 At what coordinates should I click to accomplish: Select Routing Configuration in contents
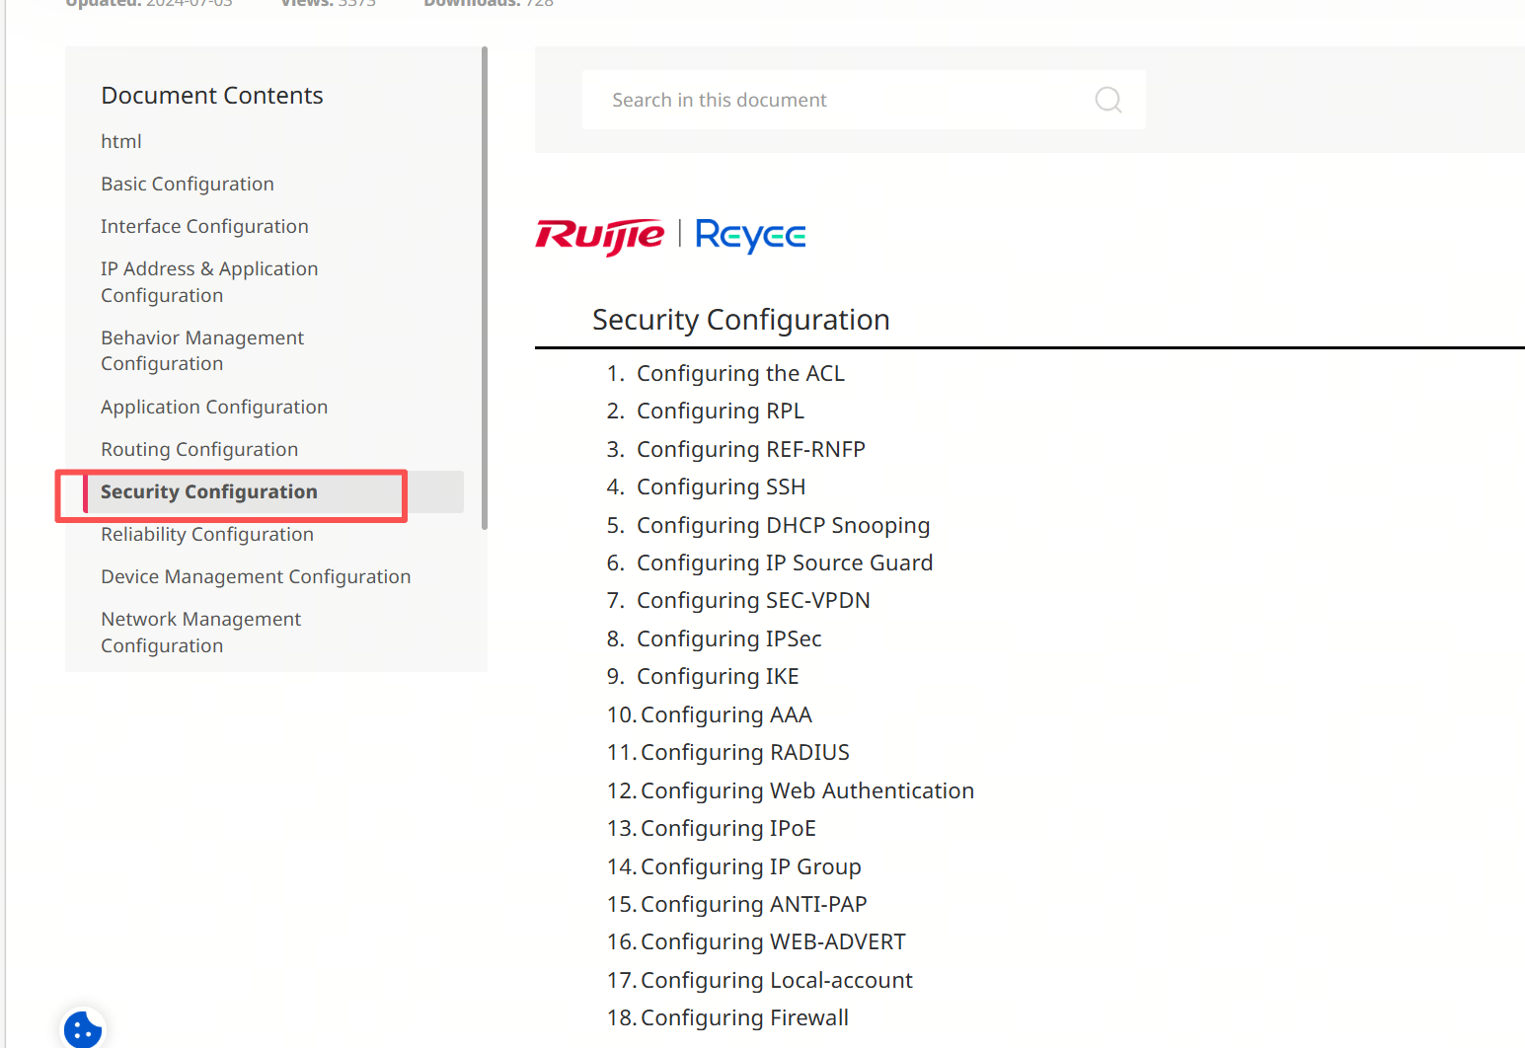coord(199,450)
